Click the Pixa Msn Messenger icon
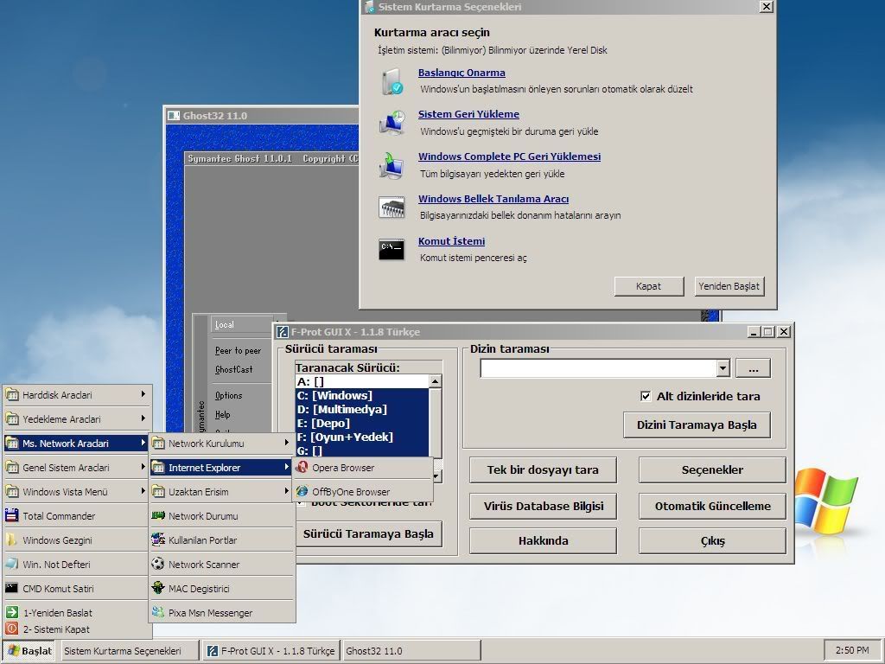The height and width of the screenshot is (664, 885). click(x=158, y=612)
